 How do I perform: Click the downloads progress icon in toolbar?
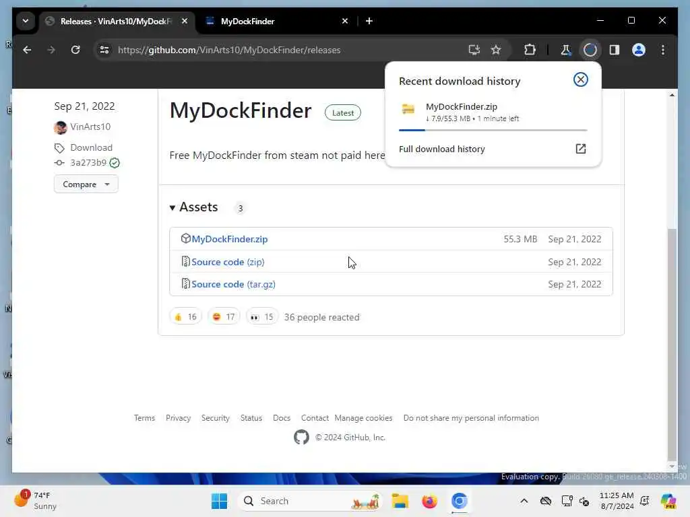(590, 50)
